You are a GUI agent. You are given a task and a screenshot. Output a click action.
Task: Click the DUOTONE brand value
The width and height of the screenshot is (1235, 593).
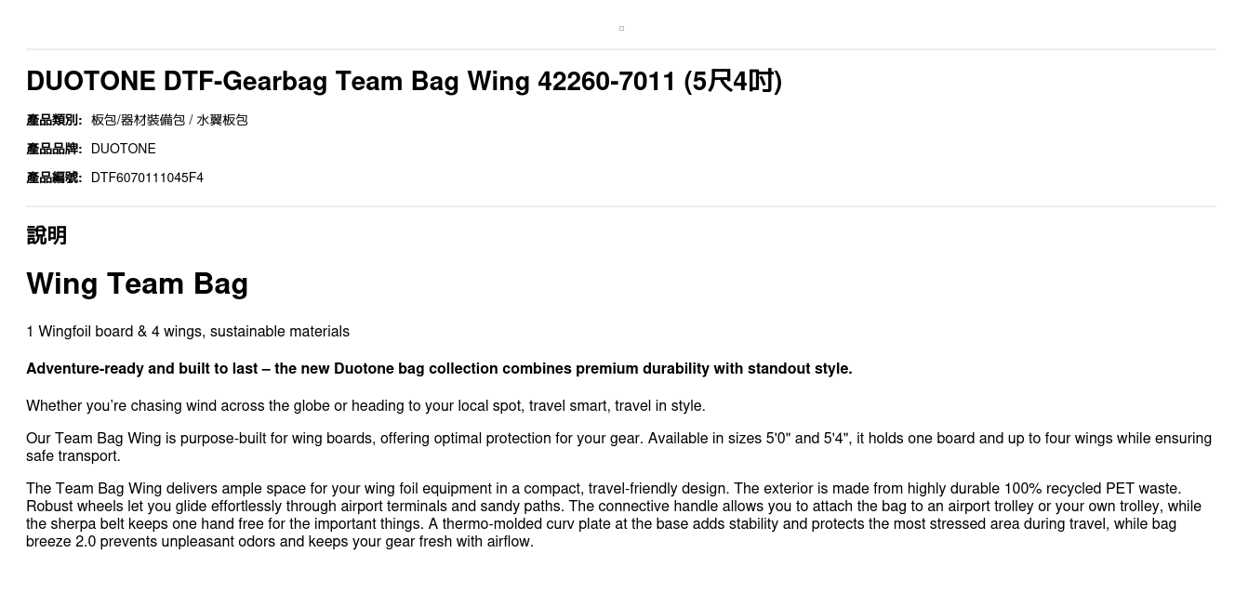[124, 149]
